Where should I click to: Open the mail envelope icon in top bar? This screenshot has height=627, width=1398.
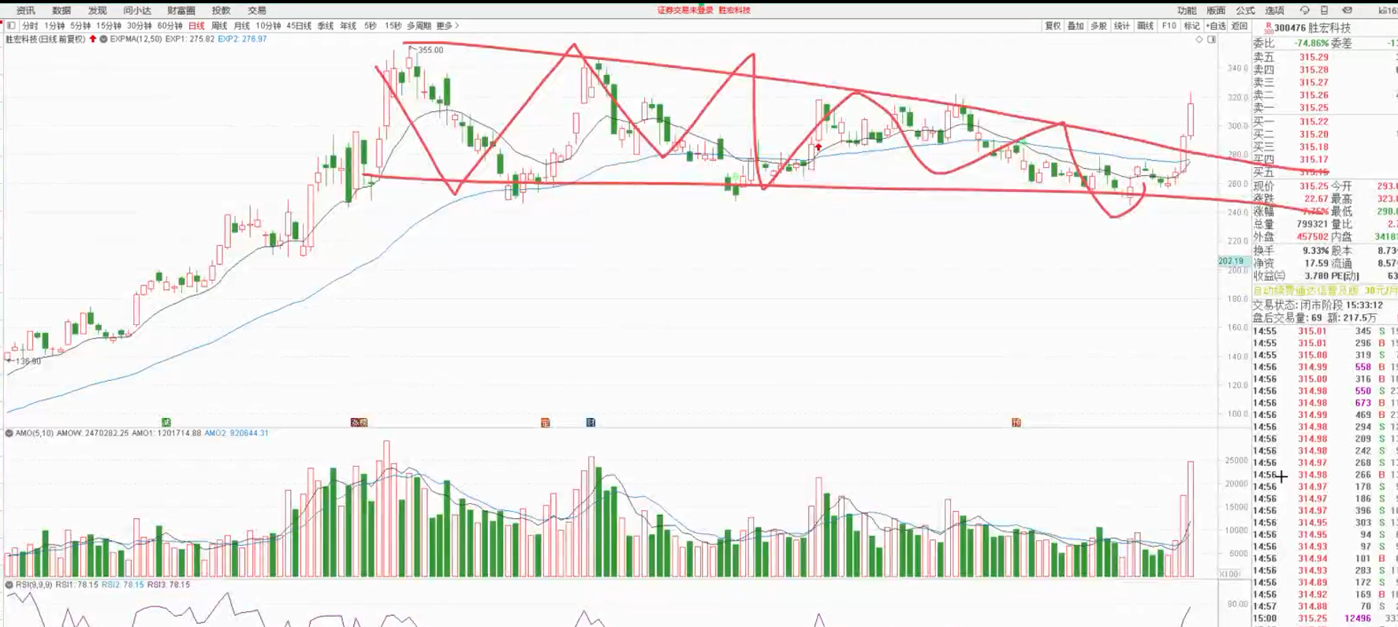(1347, 10)
